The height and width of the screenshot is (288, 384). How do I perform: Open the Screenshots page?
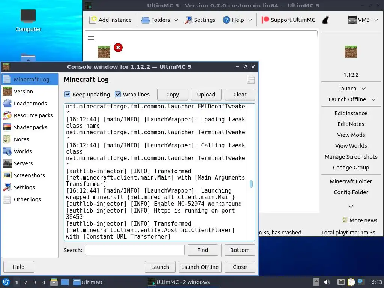30,175
